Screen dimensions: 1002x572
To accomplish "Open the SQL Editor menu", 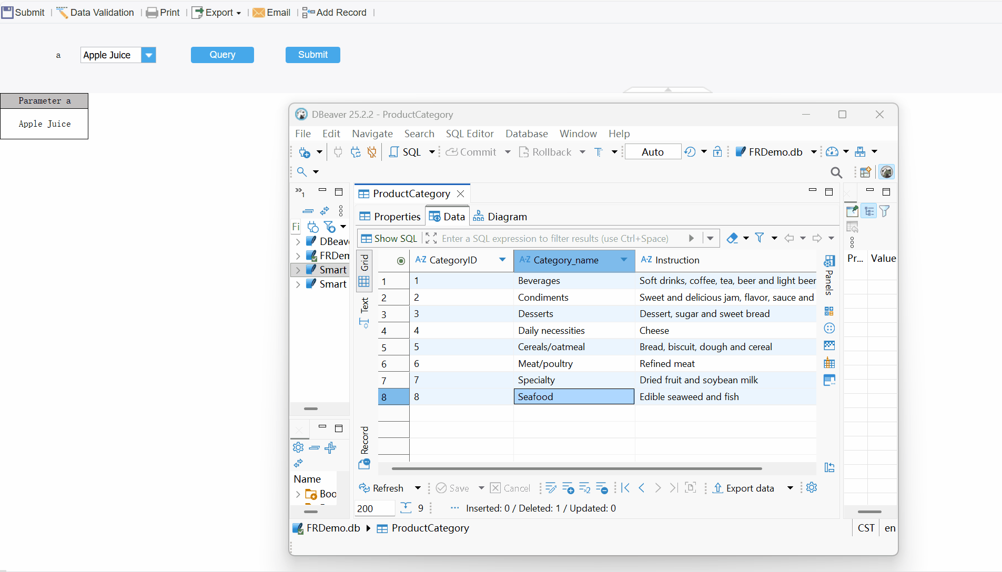I will click(x=470, y=134).
